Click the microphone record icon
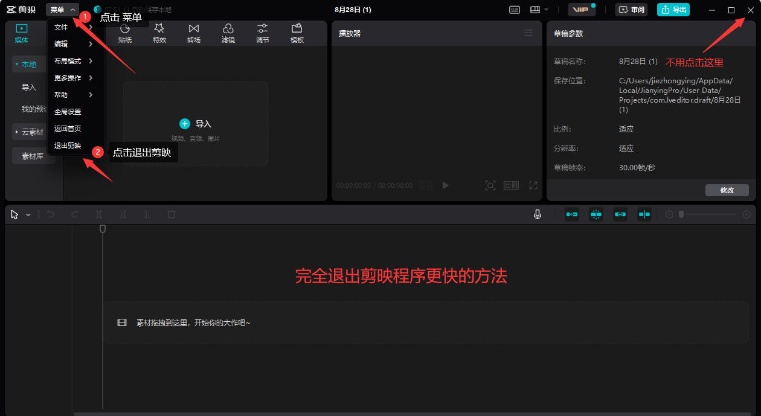Image resolution: width=761 pixels, height=416 pixels. 538,214
